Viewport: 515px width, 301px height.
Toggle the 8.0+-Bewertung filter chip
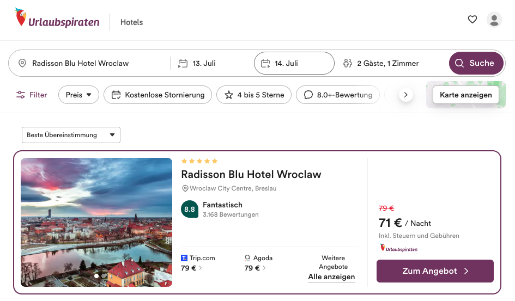[x=338, y=95]
